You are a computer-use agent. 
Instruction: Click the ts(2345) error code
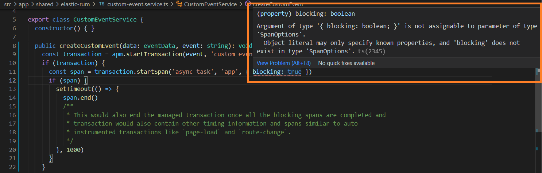tap(372, 51)
